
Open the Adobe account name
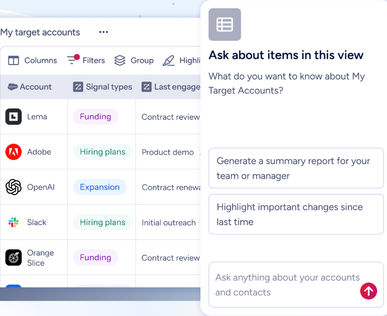(x=39, y=152)
